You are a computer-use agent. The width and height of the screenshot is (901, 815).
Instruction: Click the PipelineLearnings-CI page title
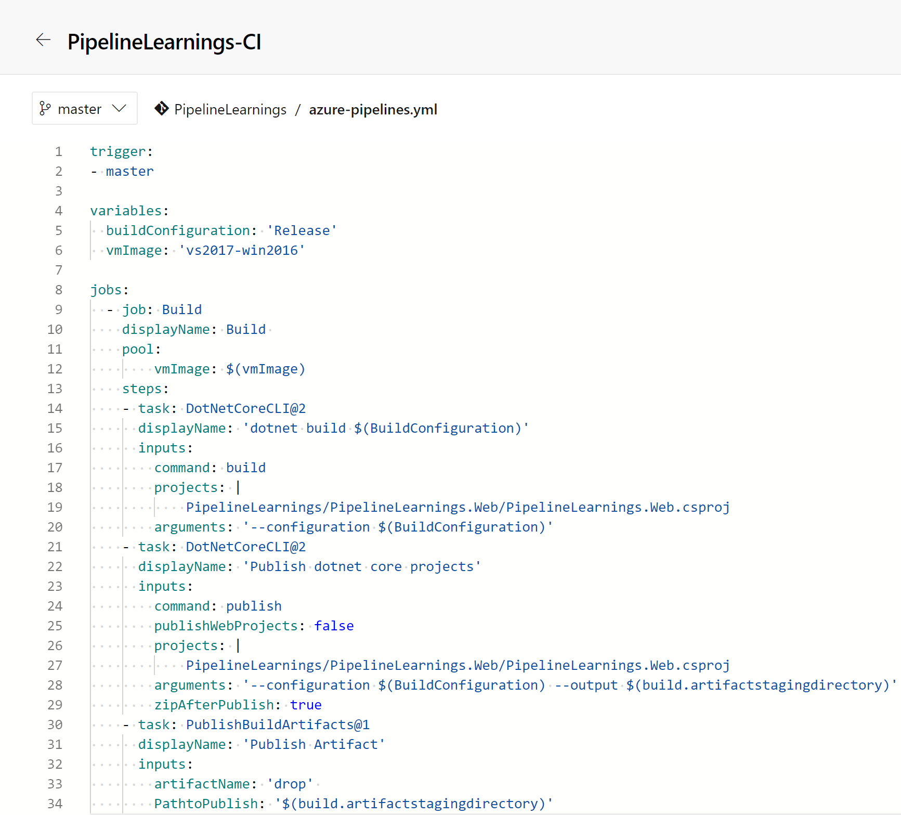pos(164,42)
